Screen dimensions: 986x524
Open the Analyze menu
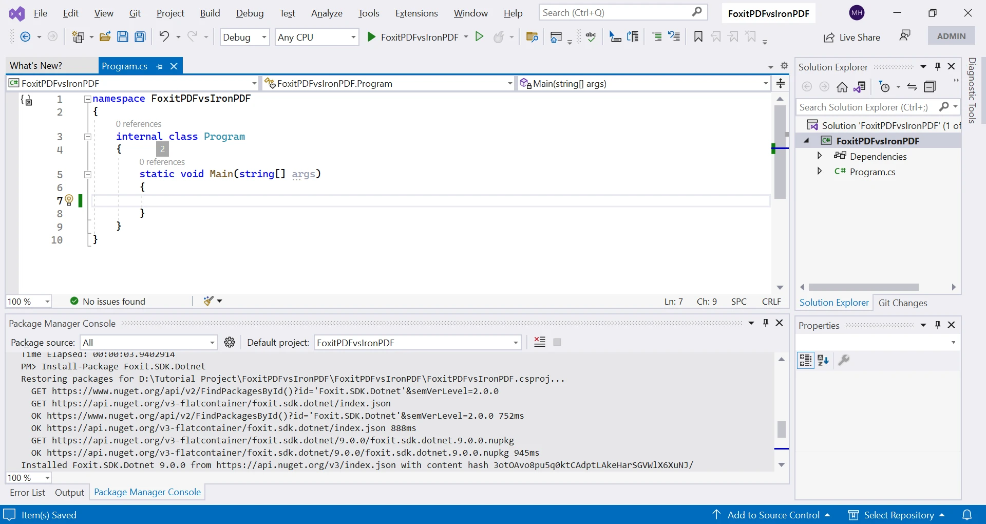[327, 13]
